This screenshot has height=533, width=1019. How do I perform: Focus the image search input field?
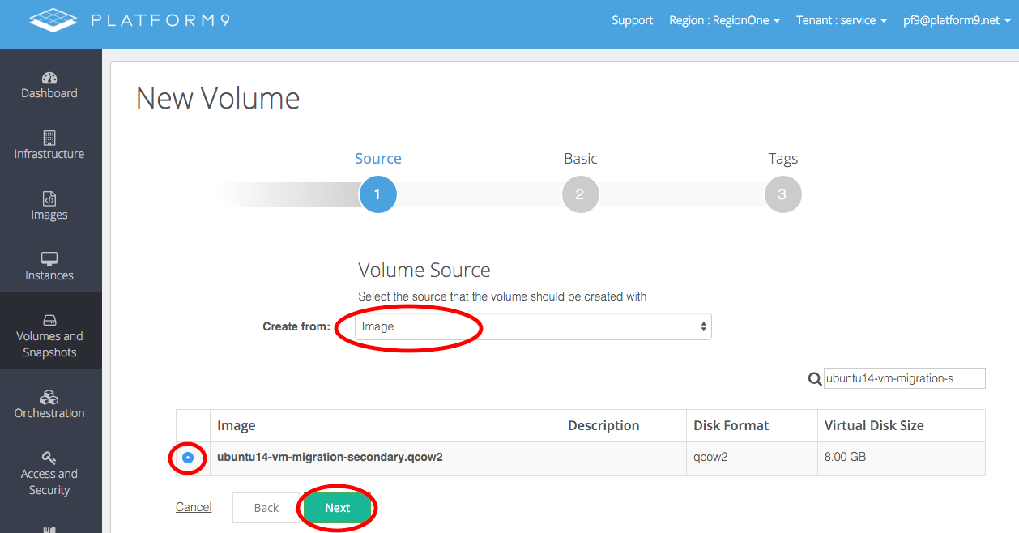(904, 378)
